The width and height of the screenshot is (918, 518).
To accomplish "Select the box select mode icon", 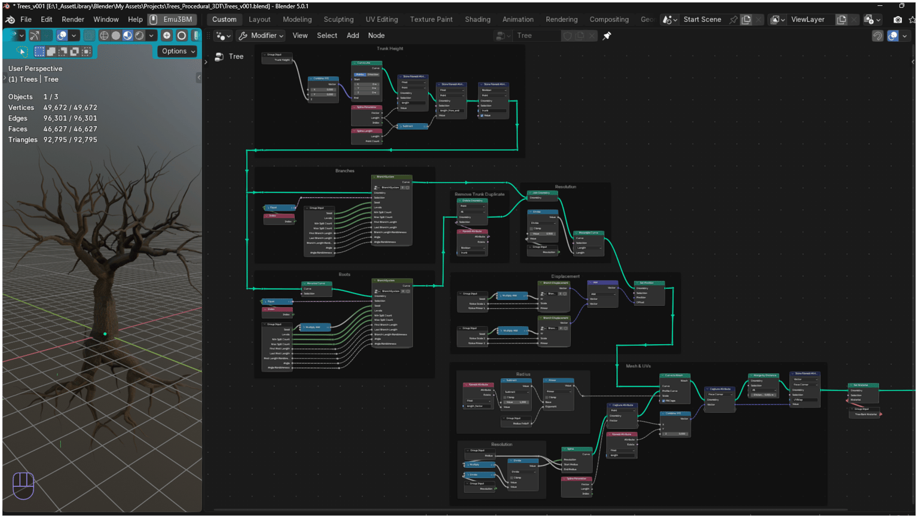I will pyautogui.click(x=39, y=51).
